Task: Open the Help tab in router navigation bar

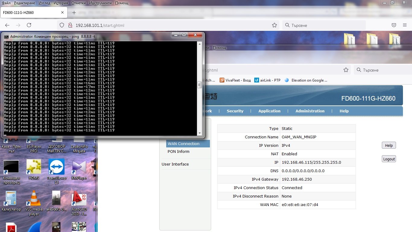Action: tap(344, 111)
